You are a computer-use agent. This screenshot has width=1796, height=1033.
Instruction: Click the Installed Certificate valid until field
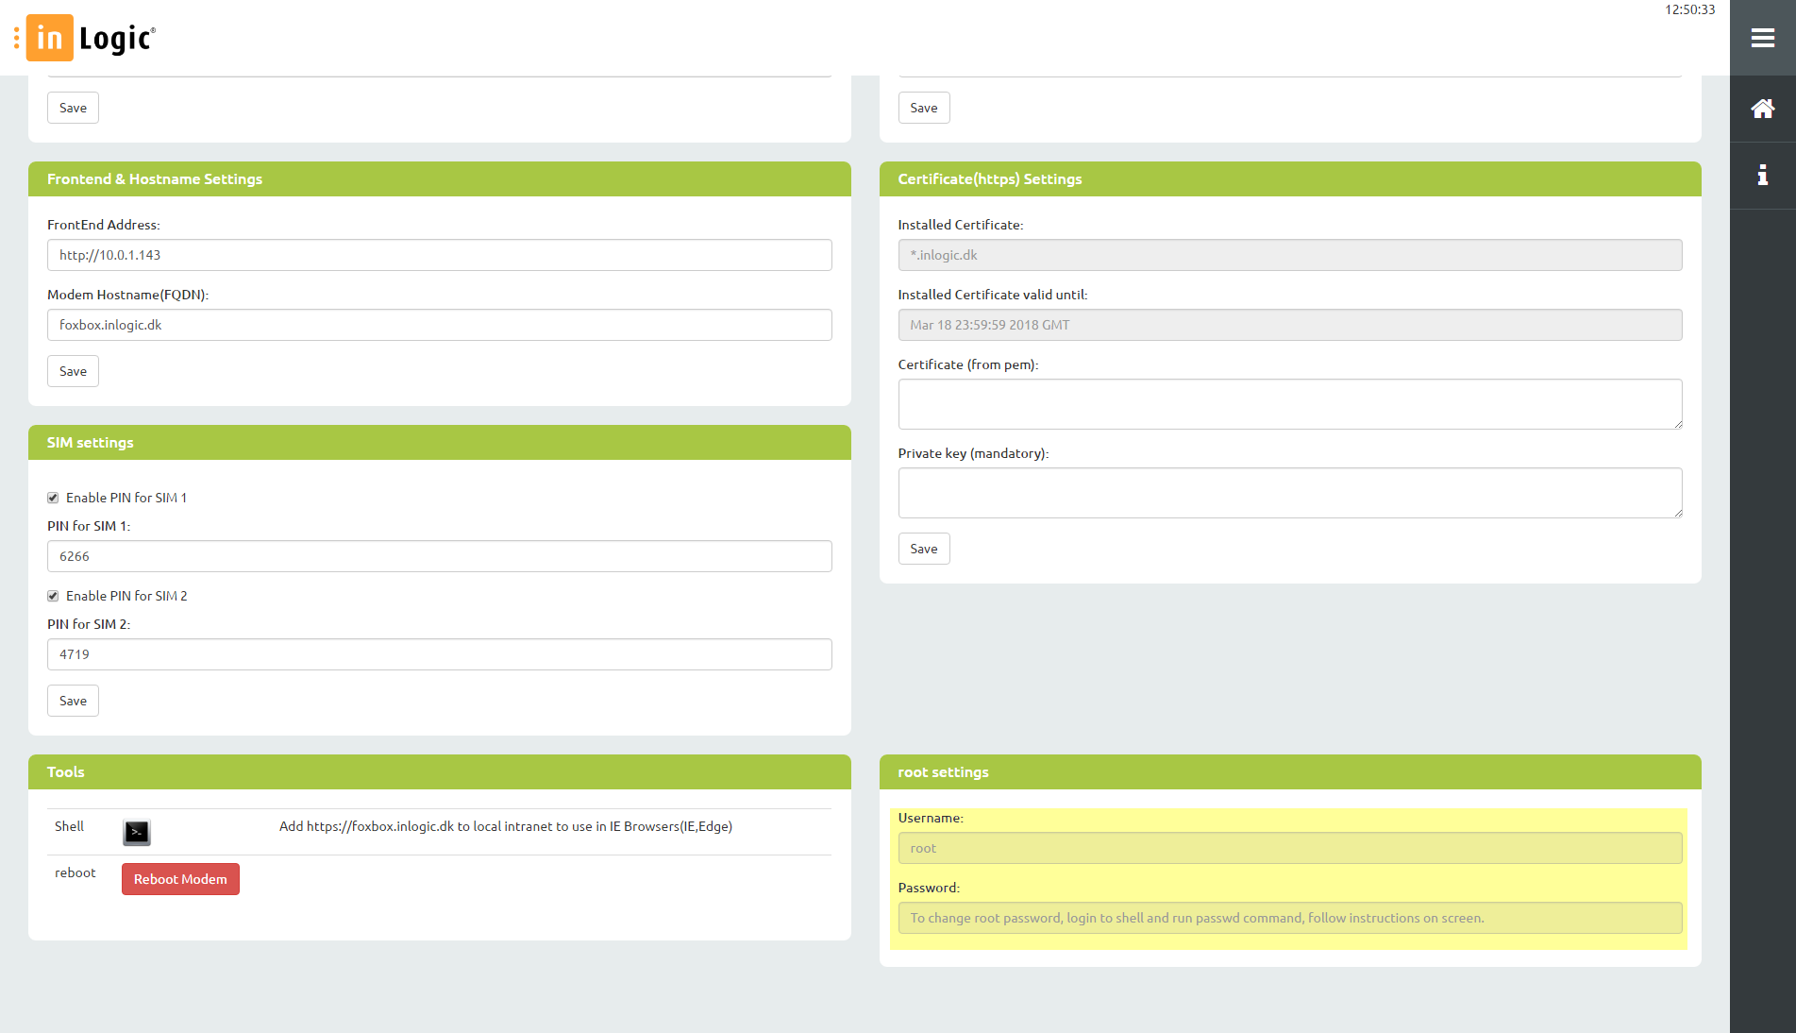1289,325
